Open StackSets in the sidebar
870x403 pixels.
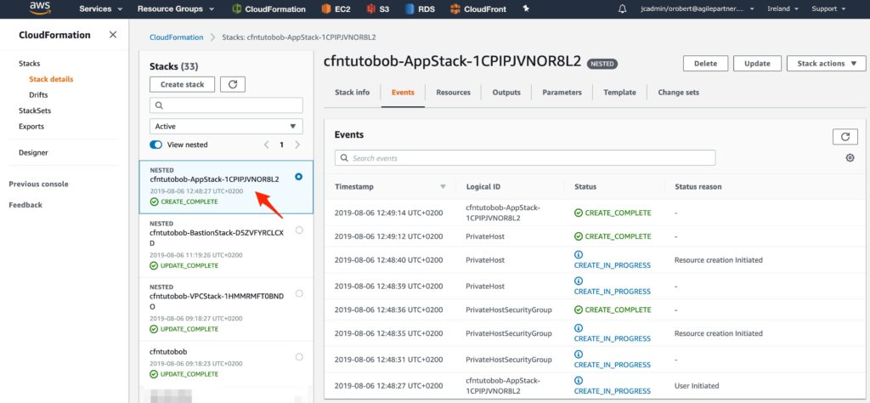[x=35, y=111]
